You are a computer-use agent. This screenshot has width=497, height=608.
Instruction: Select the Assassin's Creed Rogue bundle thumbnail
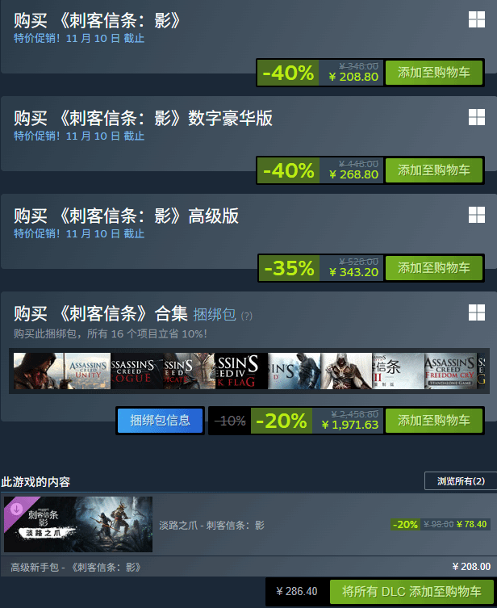click(136, 371)
